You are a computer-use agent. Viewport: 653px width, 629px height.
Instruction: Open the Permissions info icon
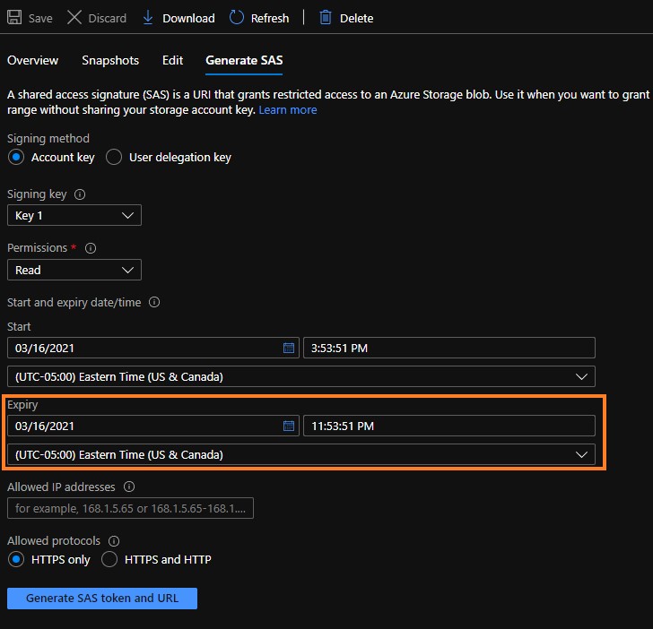point(91,248)
